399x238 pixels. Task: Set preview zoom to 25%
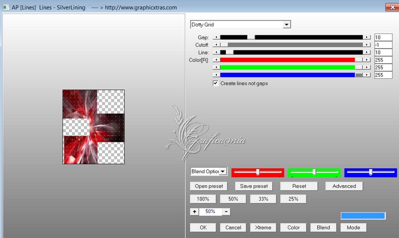(293, 199)
